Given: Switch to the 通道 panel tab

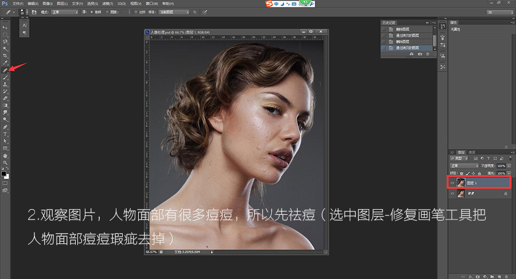Looking at the screenshot, I should pos(472,152).
